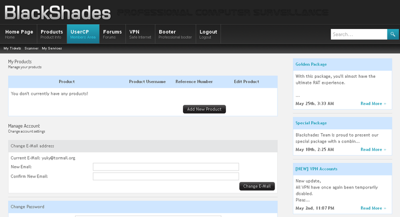
Task: Click the search magnifier icon button
Action: pyautogui.click(x=393, y=34)
